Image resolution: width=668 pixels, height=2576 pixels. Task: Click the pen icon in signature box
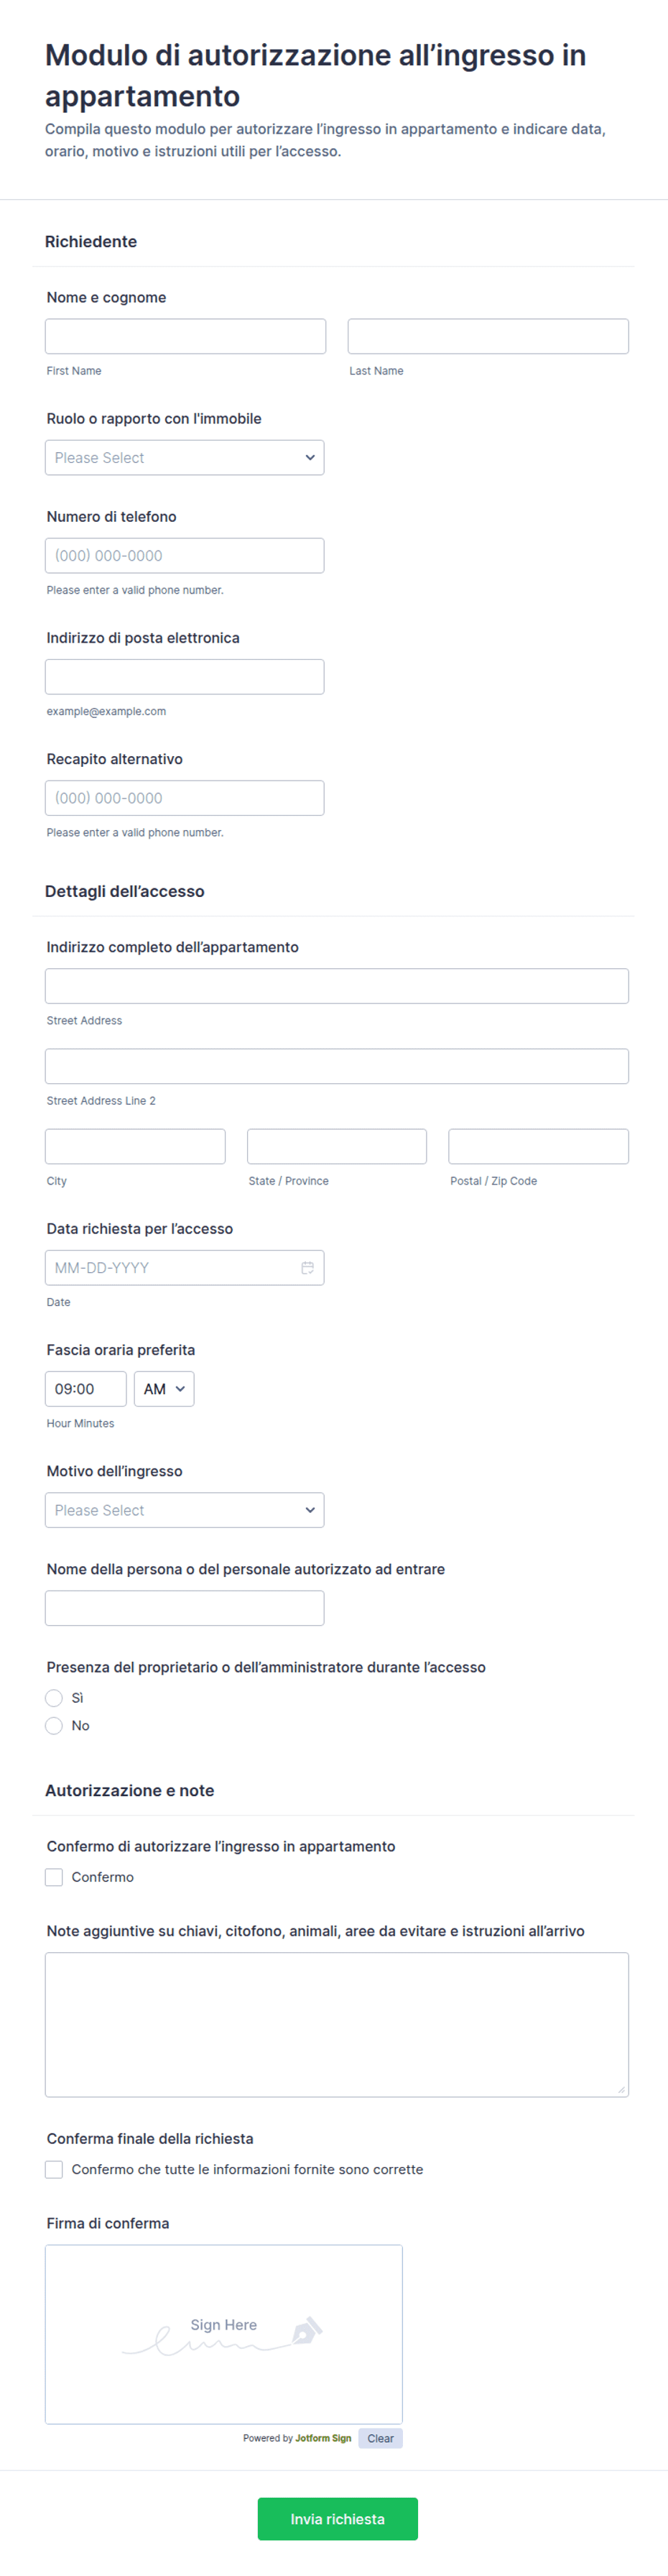coord(307,2331)
